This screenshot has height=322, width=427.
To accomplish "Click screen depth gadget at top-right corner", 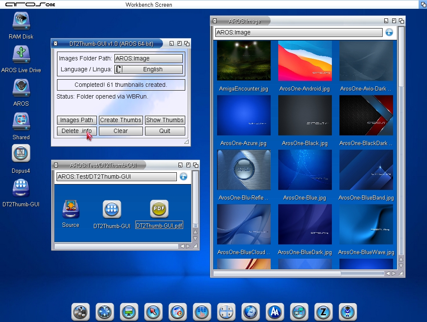I will [x=424, y=4].
